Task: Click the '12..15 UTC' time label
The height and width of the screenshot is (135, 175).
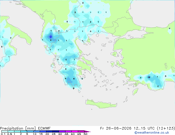Action: [144, 128]
